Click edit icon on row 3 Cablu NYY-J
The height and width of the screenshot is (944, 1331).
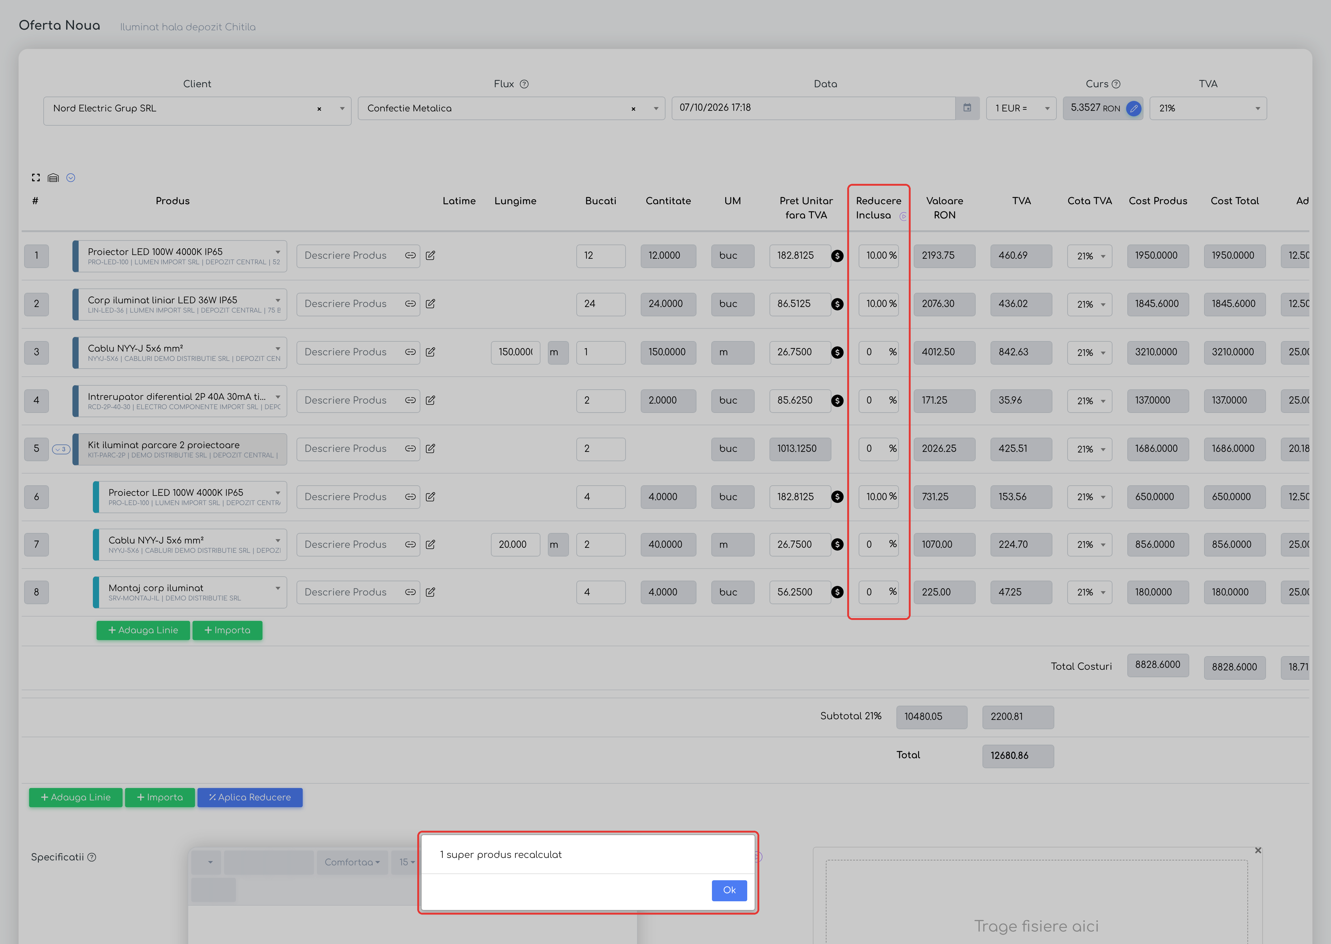pyautogui.click(x=431, y=352)
